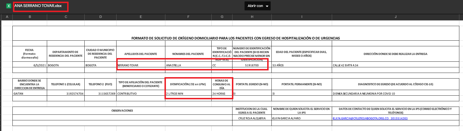
Task: Click the TIPO DE AFILIACIÓN DEL PACIENTE header
Action: click(x=141, y=84)
